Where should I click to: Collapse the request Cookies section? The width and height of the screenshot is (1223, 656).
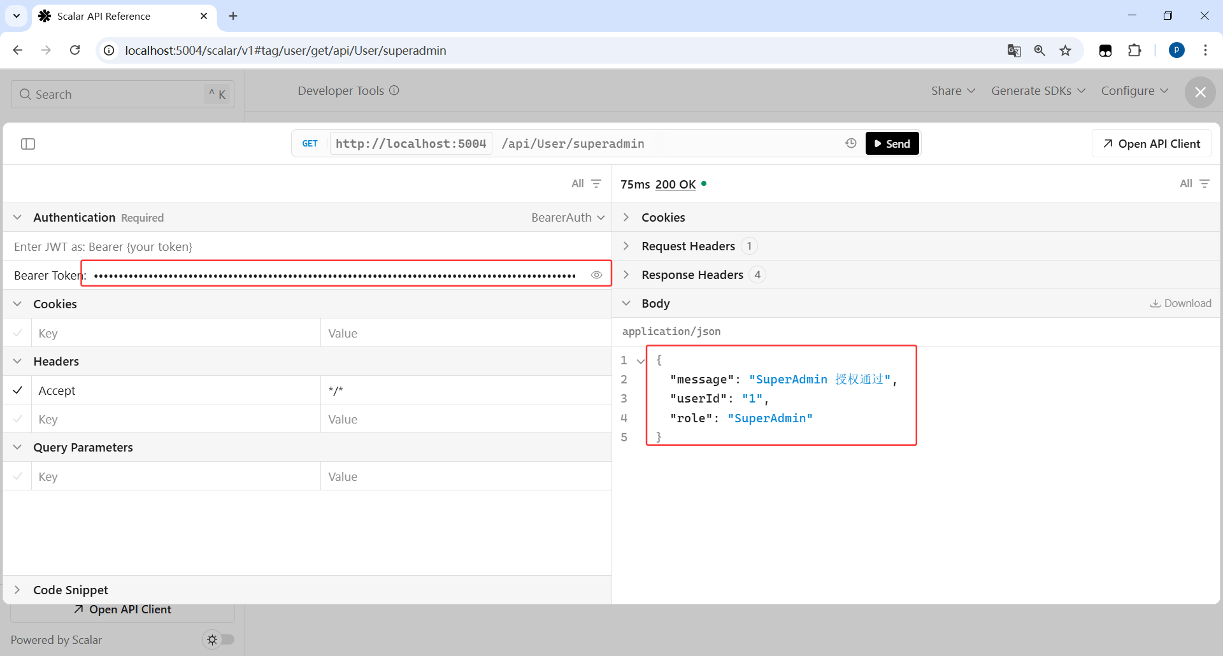(17, 304)
